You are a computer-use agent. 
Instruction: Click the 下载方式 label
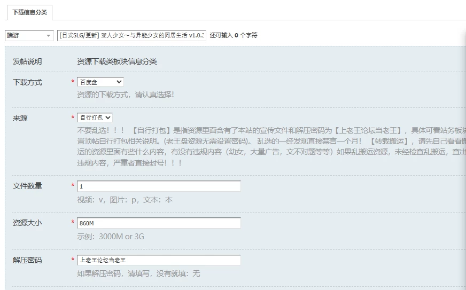pos(27,82)
